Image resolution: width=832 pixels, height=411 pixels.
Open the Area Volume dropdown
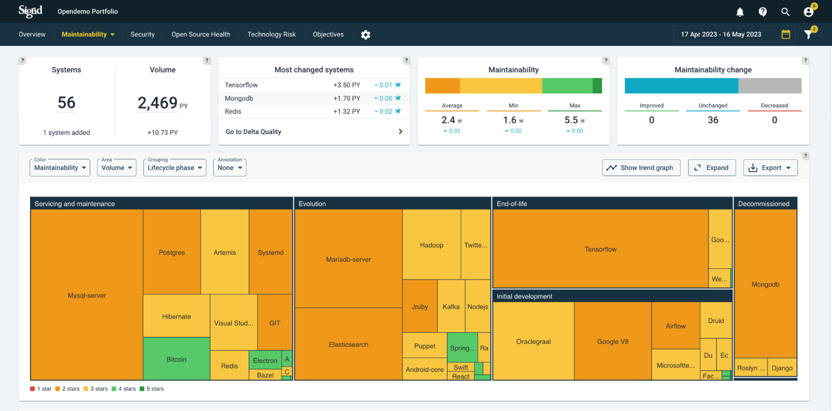(117, 168)
